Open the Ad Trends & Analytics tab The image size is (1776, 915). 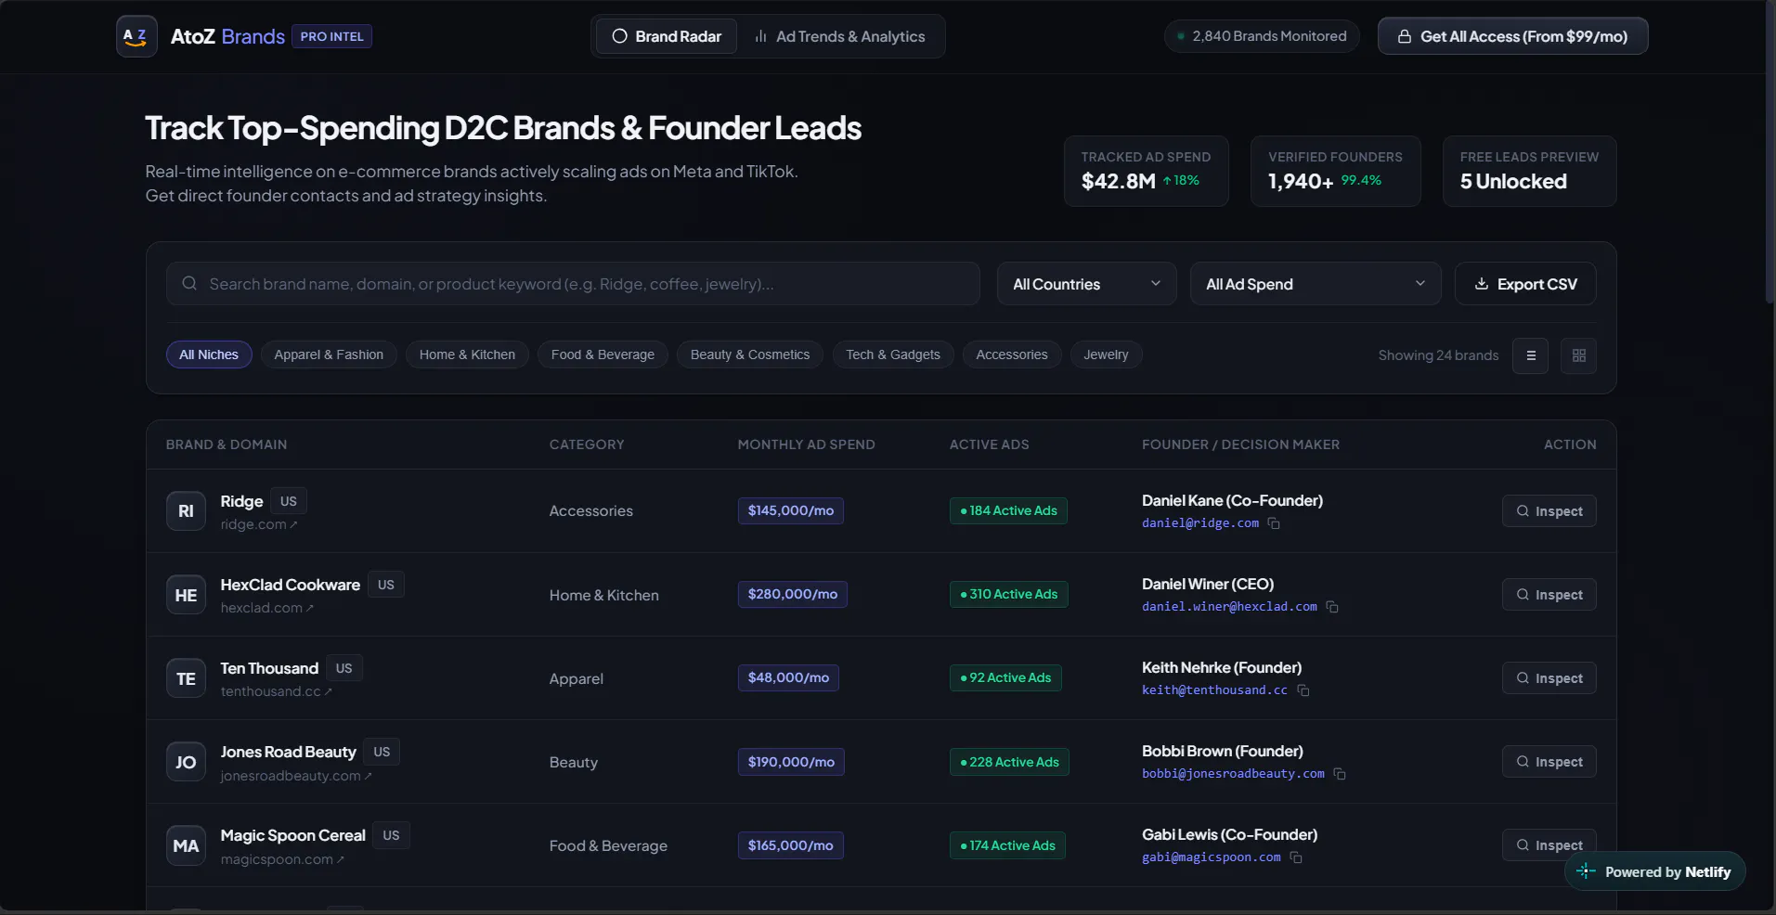(x=840, y=36)
